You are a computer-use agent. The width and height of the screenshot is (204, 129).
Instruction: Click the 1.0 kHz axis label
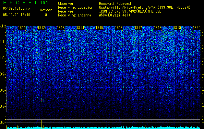[x=3, y=58]
